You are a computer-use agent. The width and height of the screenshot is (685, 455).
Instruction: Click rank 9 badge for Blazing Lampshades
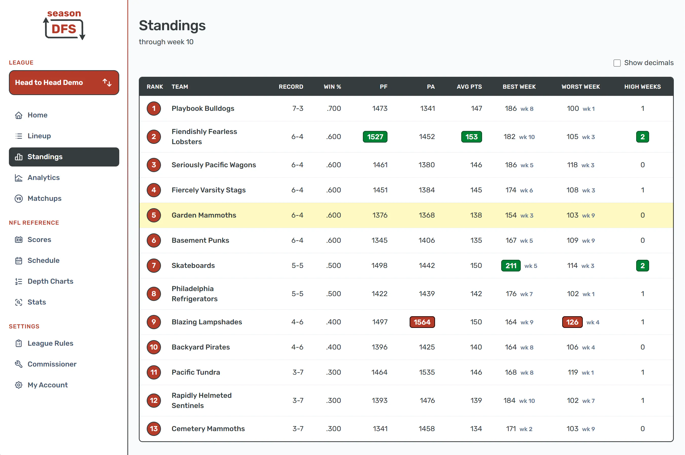coord(154,322)
